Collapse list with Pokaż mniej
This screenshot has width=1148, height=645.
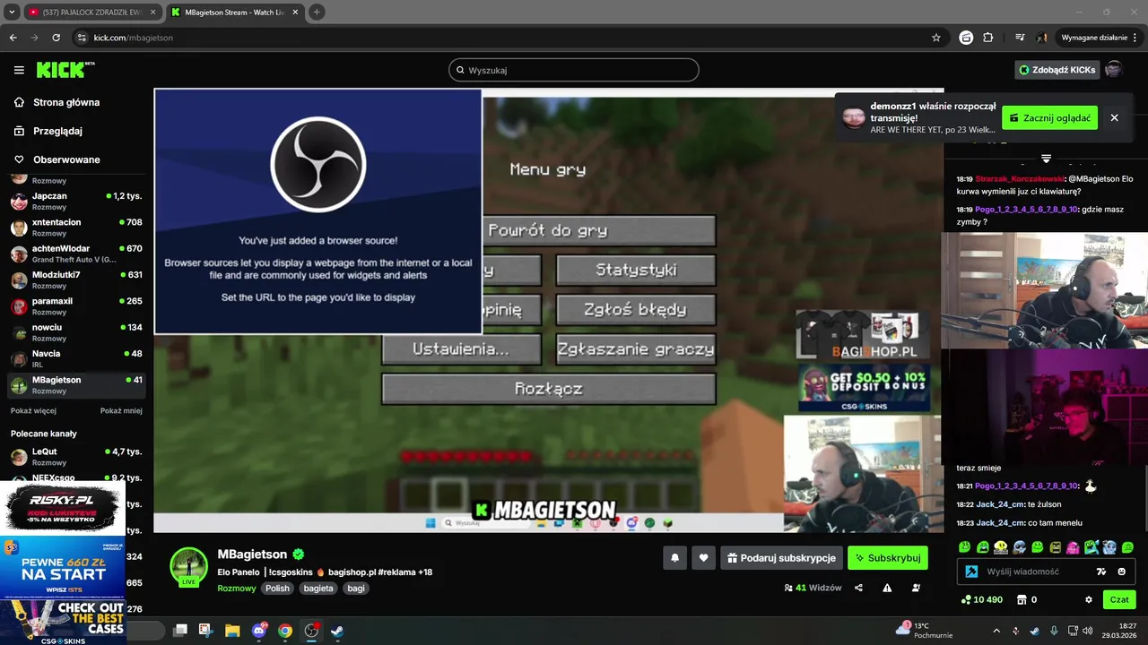pyautogui.click(x=121, y=410)
